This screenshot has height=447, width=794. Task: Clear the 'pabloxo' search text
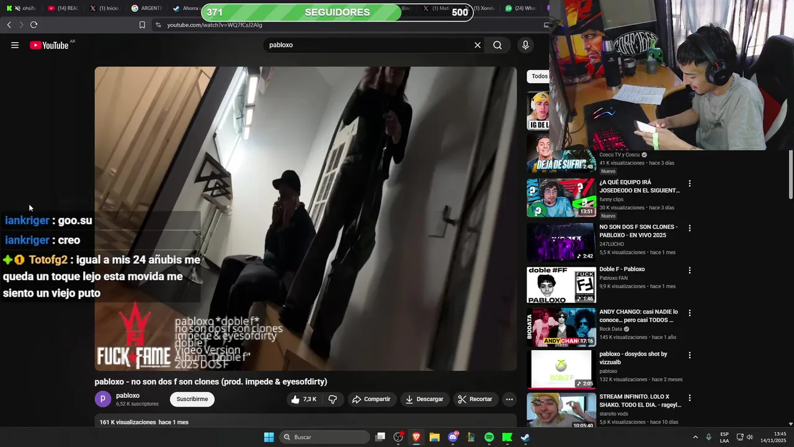point(478,45)
